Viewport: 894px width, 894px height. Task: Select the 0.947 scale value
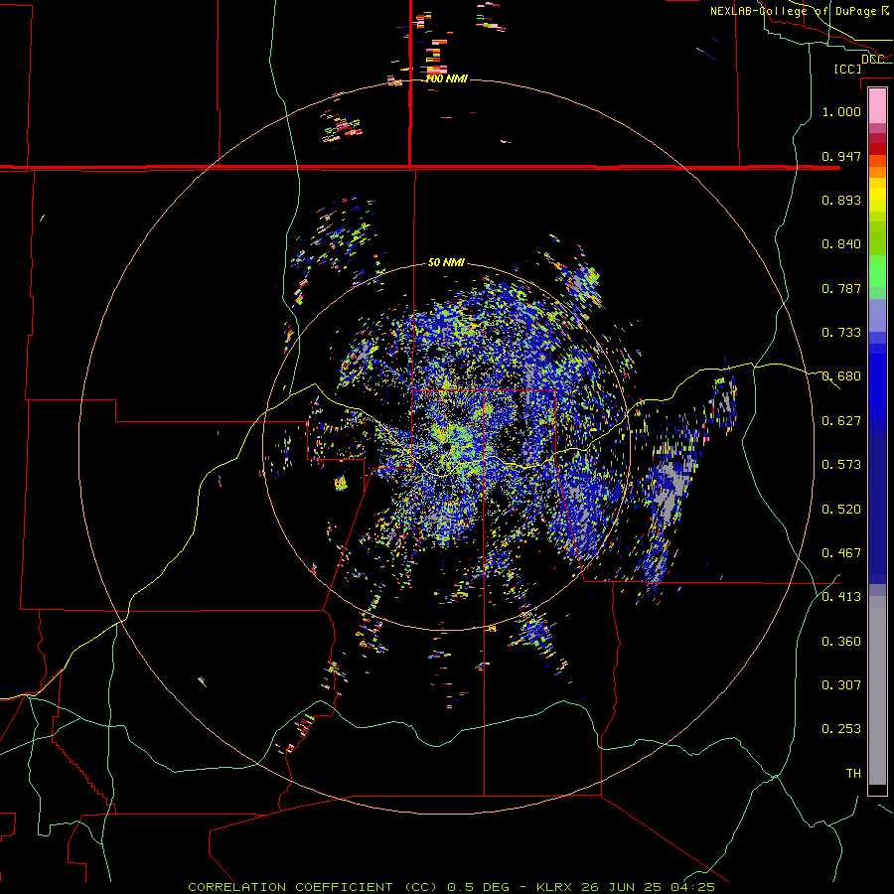point(841,156)
